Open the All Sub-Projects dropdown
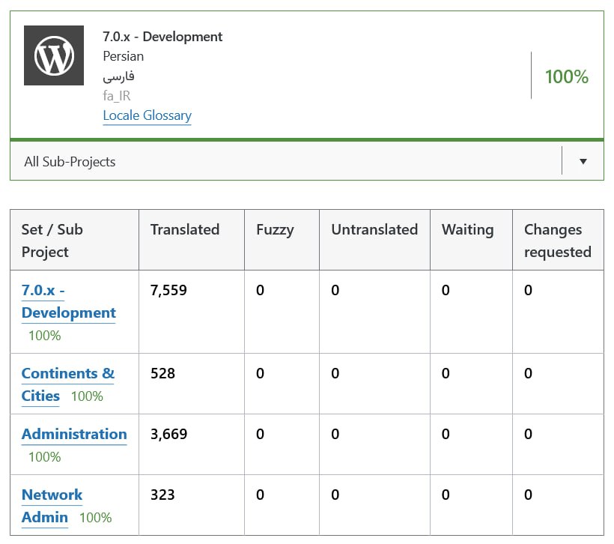Viewport: 614px width, 544px height. tap(306, 161)
